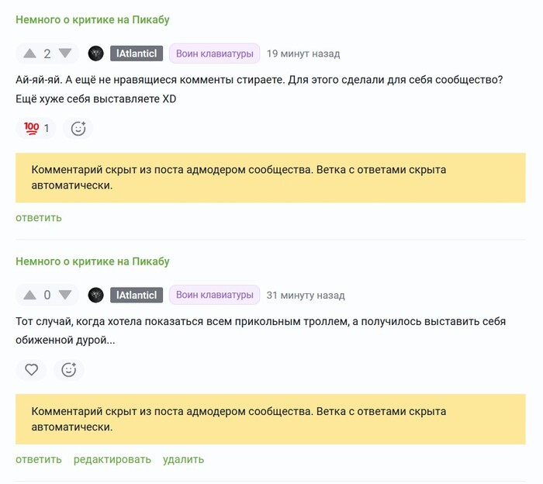Click the '19 минут назад' timestamp
This screenshot has height=484, width=543.
303,54
